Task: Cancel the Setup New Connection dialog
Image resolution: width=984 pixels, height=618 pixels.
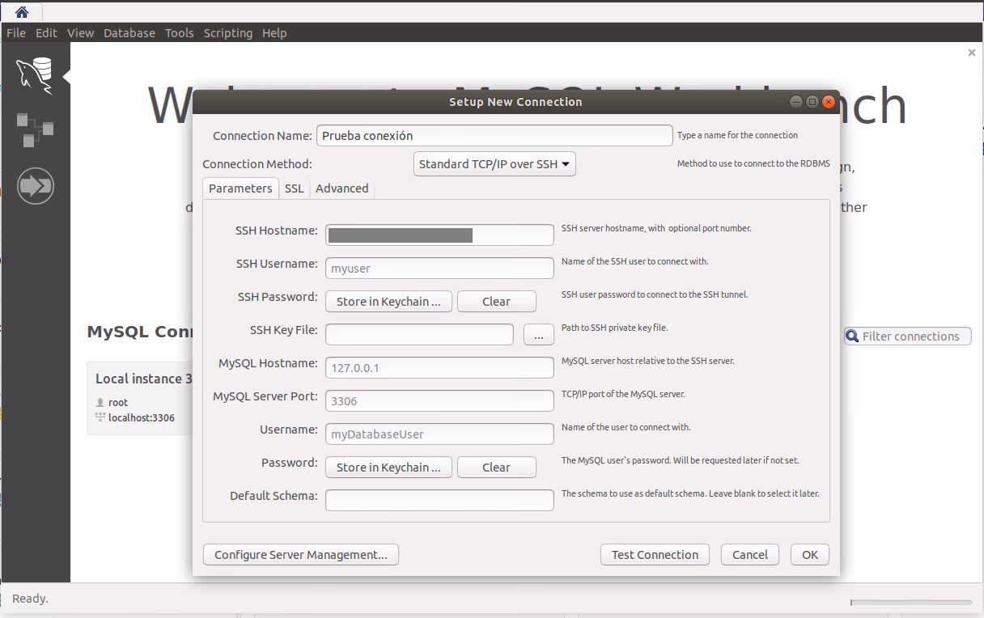Action: pyautogui.click(x=750, y=555)
